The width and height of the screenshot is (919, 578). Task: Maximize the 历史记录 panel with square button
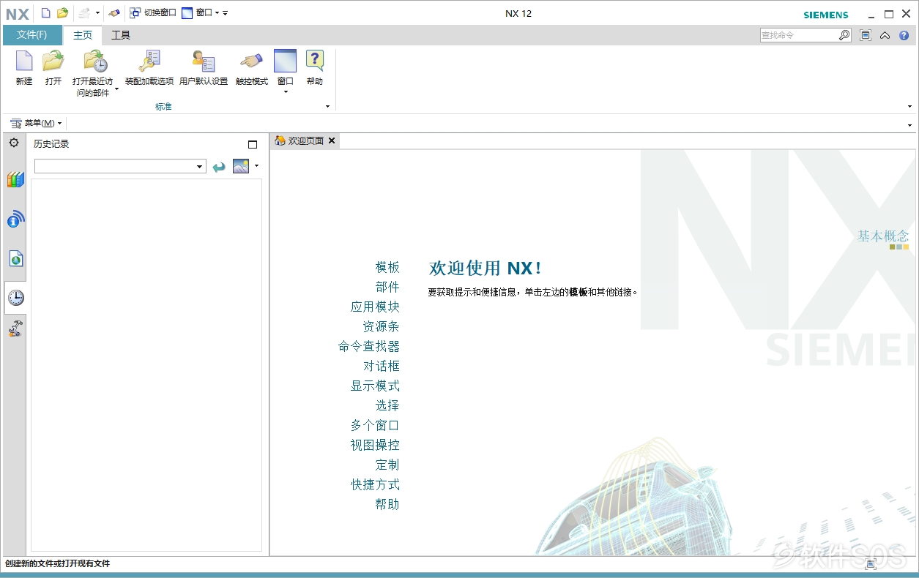[x=253, y=144]
